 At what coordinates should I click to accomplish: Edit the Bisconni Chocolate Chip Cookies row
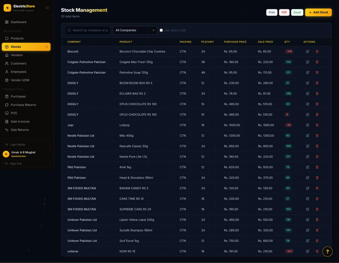coord(307,52)
